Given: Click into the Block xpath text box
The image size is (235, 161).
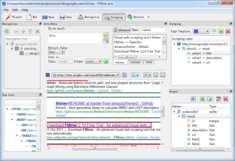Looking at the screenshot, I should pyautogui.click(x=75, y=37).
